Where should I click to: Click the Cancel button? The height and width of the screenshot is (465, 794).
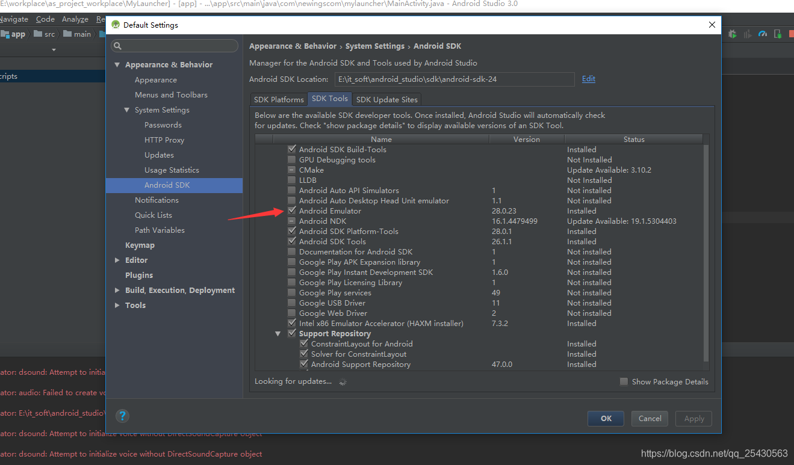coord(650,418)
